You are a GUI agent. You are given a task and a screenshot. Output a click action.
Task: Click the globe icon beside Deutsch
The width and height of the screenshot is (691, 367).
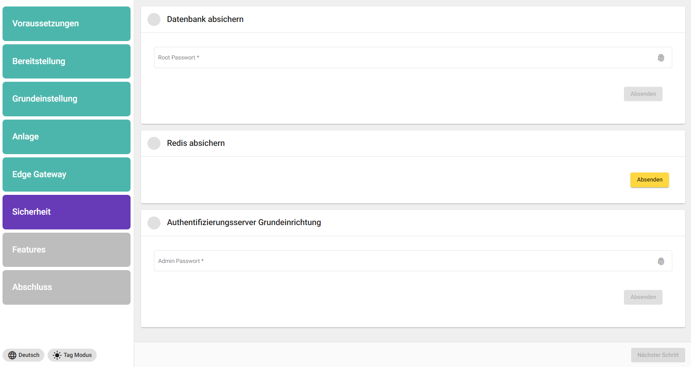tap(12, 355)
